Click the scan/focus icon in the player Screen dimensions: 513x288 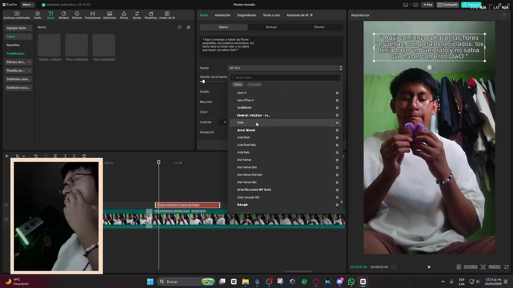tap(483, 267)
